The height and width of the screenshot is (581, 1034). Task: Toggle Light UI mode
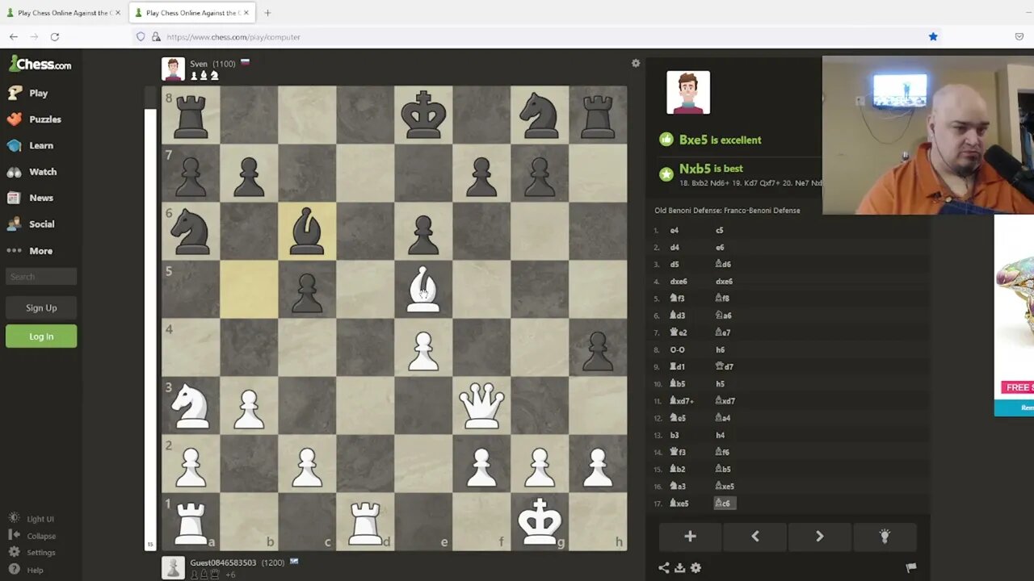point(32,519)
